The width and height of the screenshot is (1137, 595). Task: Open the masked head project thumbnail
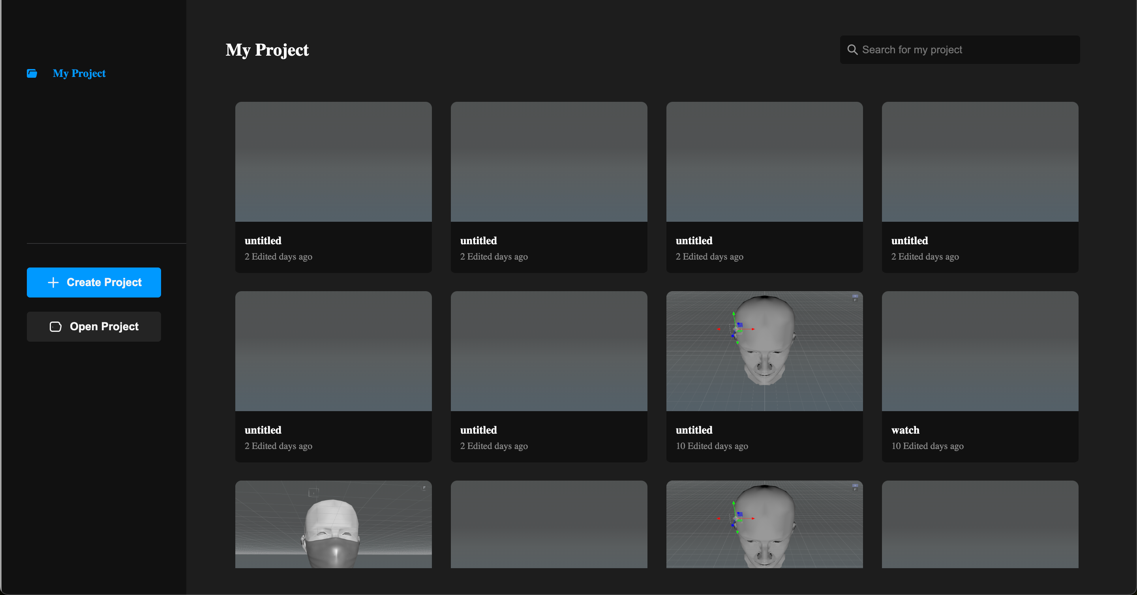333,524
